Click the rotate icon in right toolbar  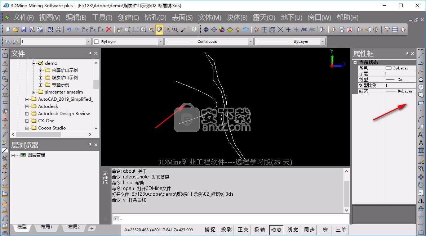(421, 185)
